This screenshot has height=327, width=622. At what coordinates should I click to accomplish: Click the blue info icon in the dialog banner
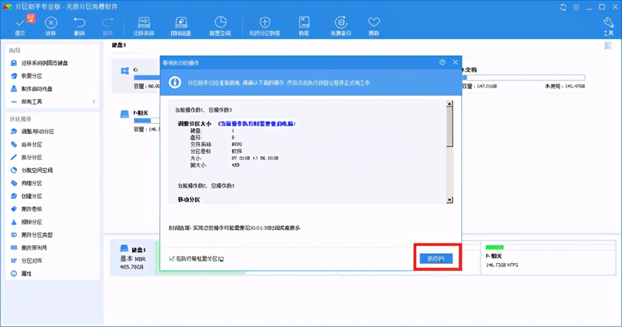pos(175,82)
